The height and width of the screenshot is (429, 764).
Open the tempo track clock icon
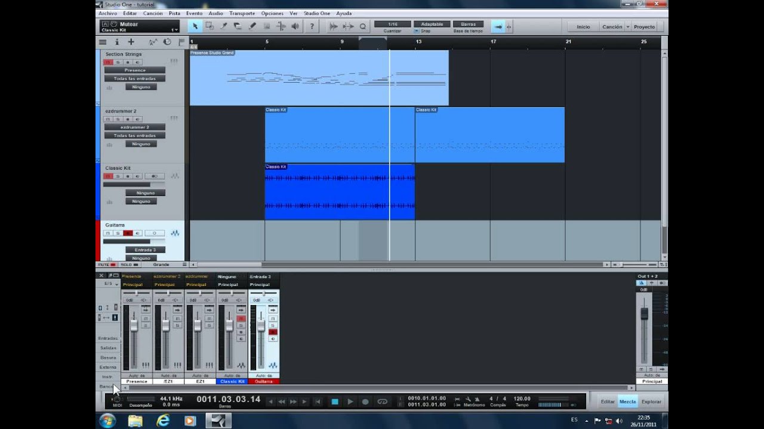[167, 42]
